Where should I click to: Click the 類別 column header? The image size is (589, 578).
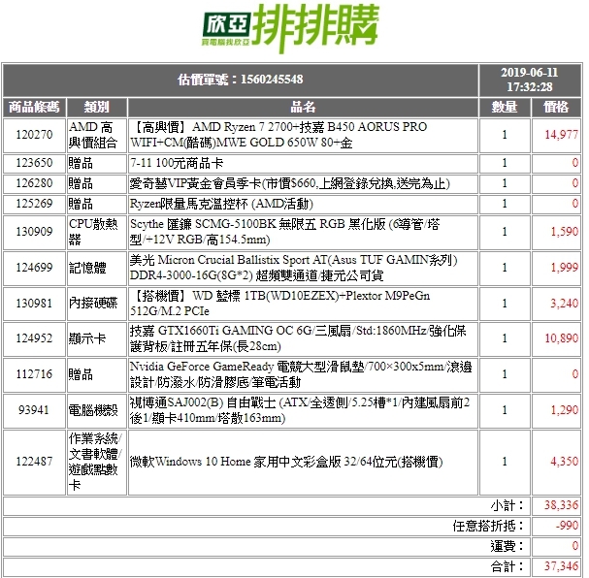point(96,108)
